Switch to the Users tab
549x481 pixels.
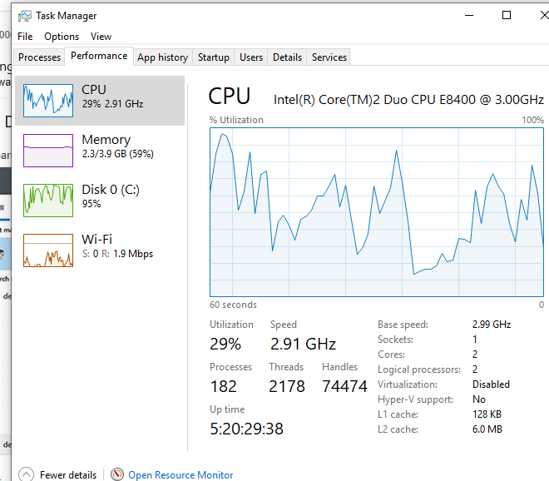click(251, 57)
